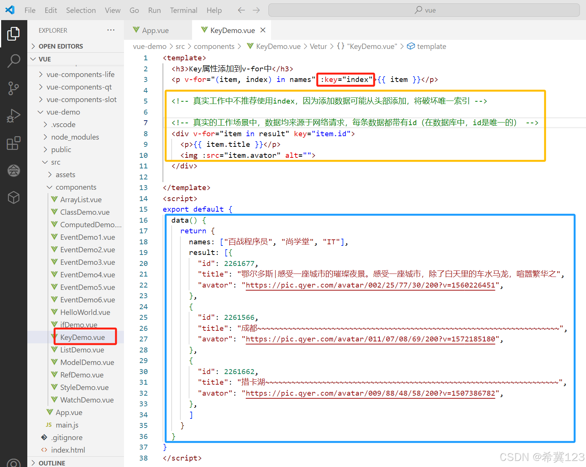Open ModelDemo.vue from the file tree
The width and height of the screenshot is (586, 467).
coord(76,362)
